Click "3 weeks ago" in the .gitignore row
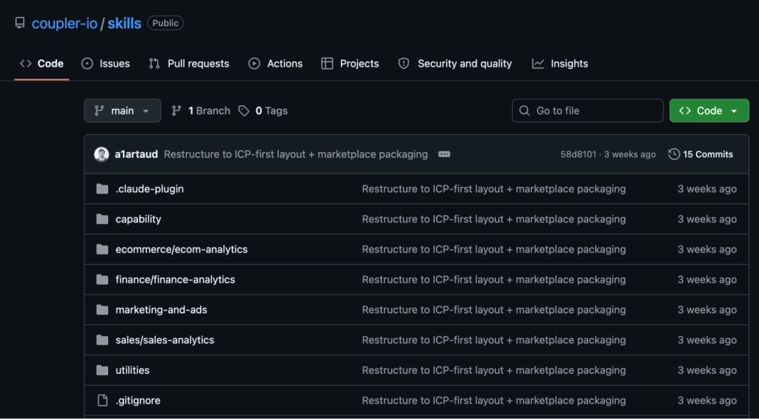Viewport: 759px width, 419px height. pos(707,400)
